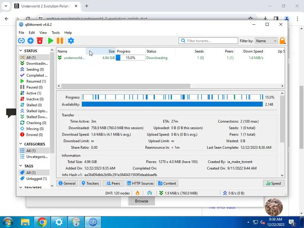Open Options via the blue gear icon
Screen dimensions: 304x228
pos(71,41)
